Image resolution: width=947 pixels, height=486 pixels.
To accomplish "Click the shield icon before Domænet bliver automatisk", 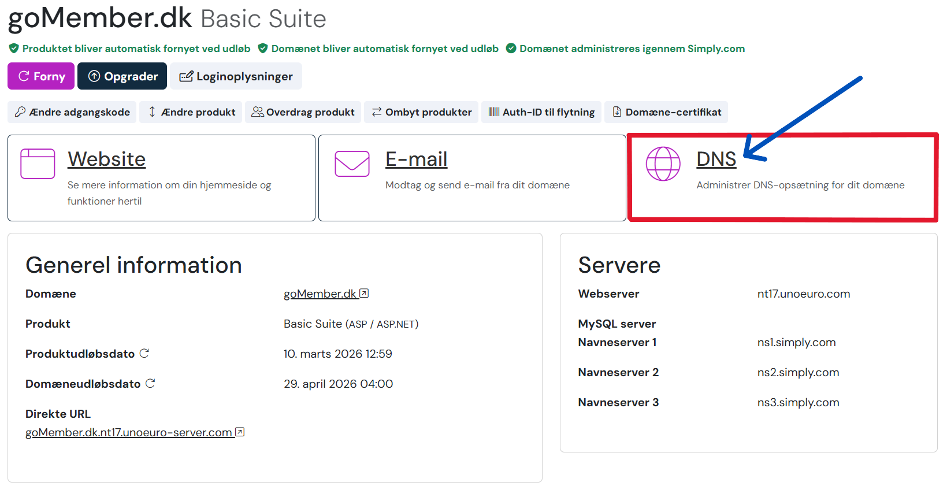I will coord(263,49).
